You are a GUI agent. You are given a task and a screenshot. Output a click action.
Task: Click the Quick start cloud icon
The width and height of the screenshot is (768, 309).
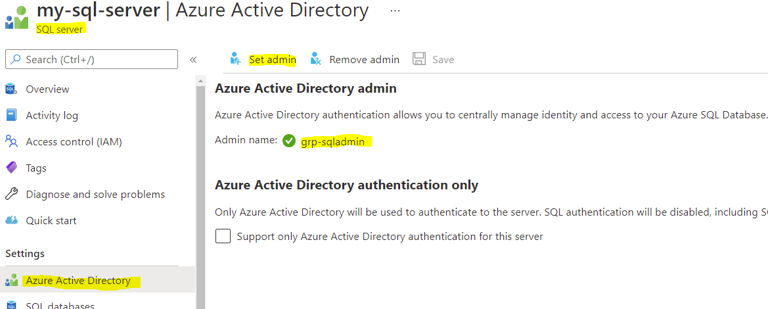click(x=11, y=220)
